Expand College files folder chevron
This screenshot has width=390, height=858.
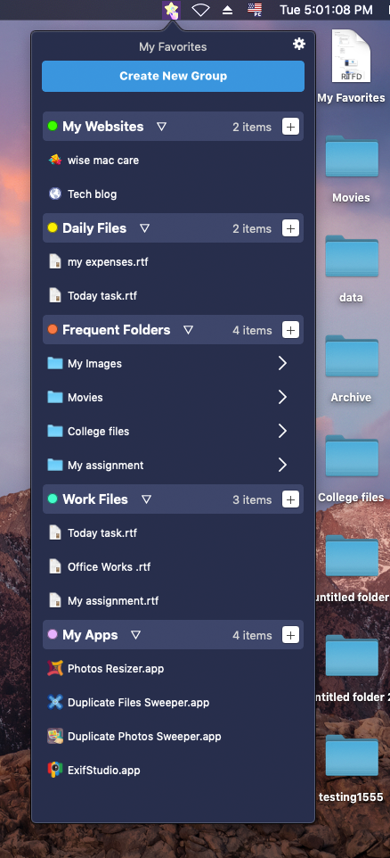(x=282, y=431)
